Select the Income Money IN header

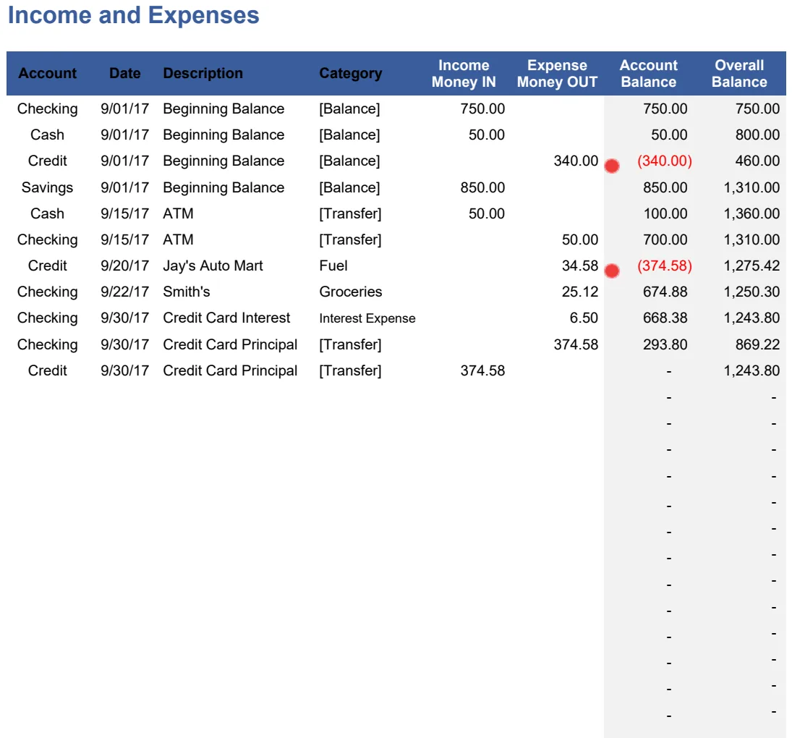coord(464,73)
